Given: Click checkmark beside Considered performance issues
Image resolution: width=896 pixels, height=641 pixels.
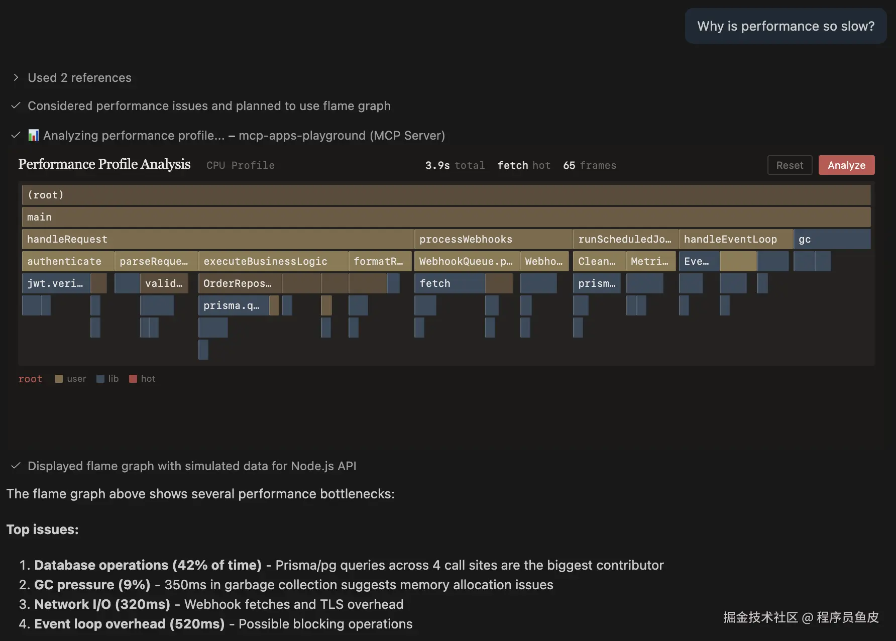Looking at the screenshot, I should tap(16, 105).
